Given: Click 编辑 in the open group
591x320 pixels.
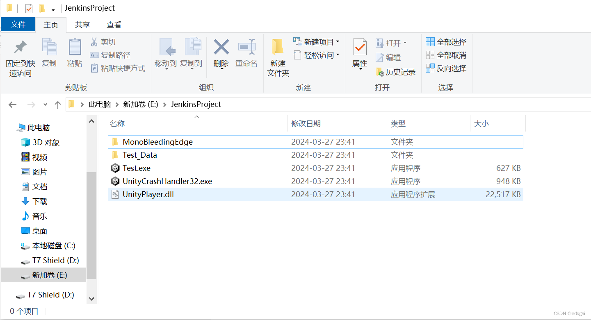Looking at the screenshot, I should click(x=388, y=57).
